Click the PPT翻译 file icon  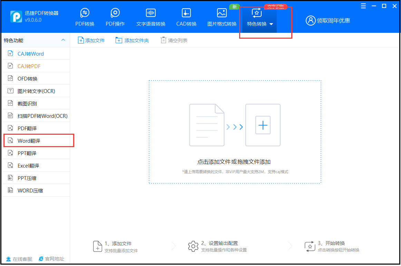[10, 153]
